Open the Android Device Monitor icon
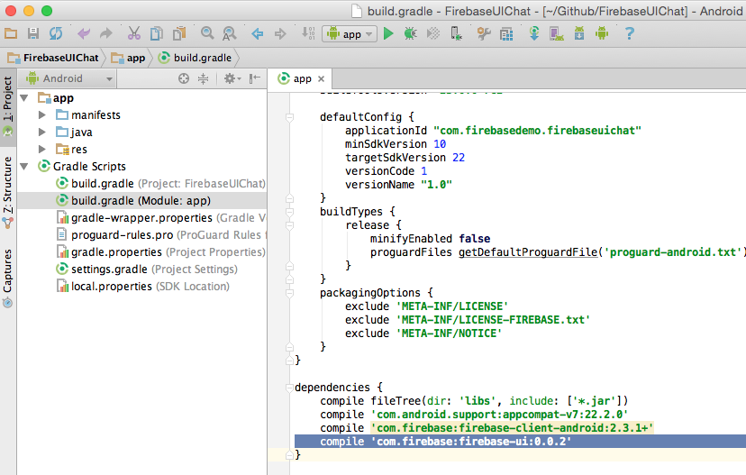746x475 pixels. 602,33
